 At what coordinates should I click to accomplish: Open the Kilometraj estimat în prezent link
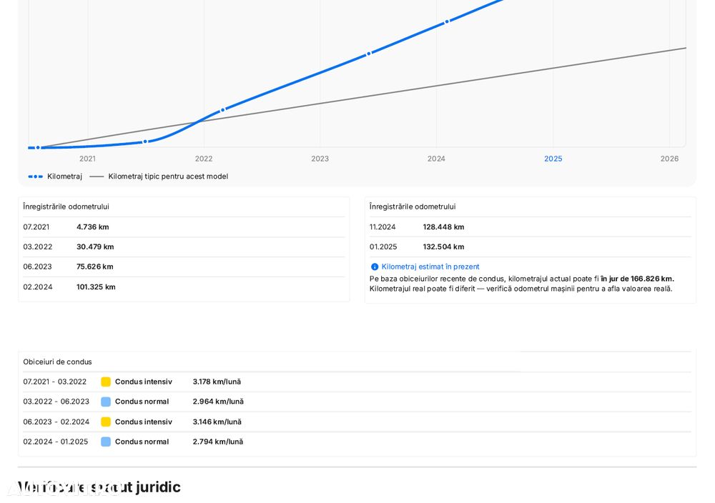(x=430, y=267)
